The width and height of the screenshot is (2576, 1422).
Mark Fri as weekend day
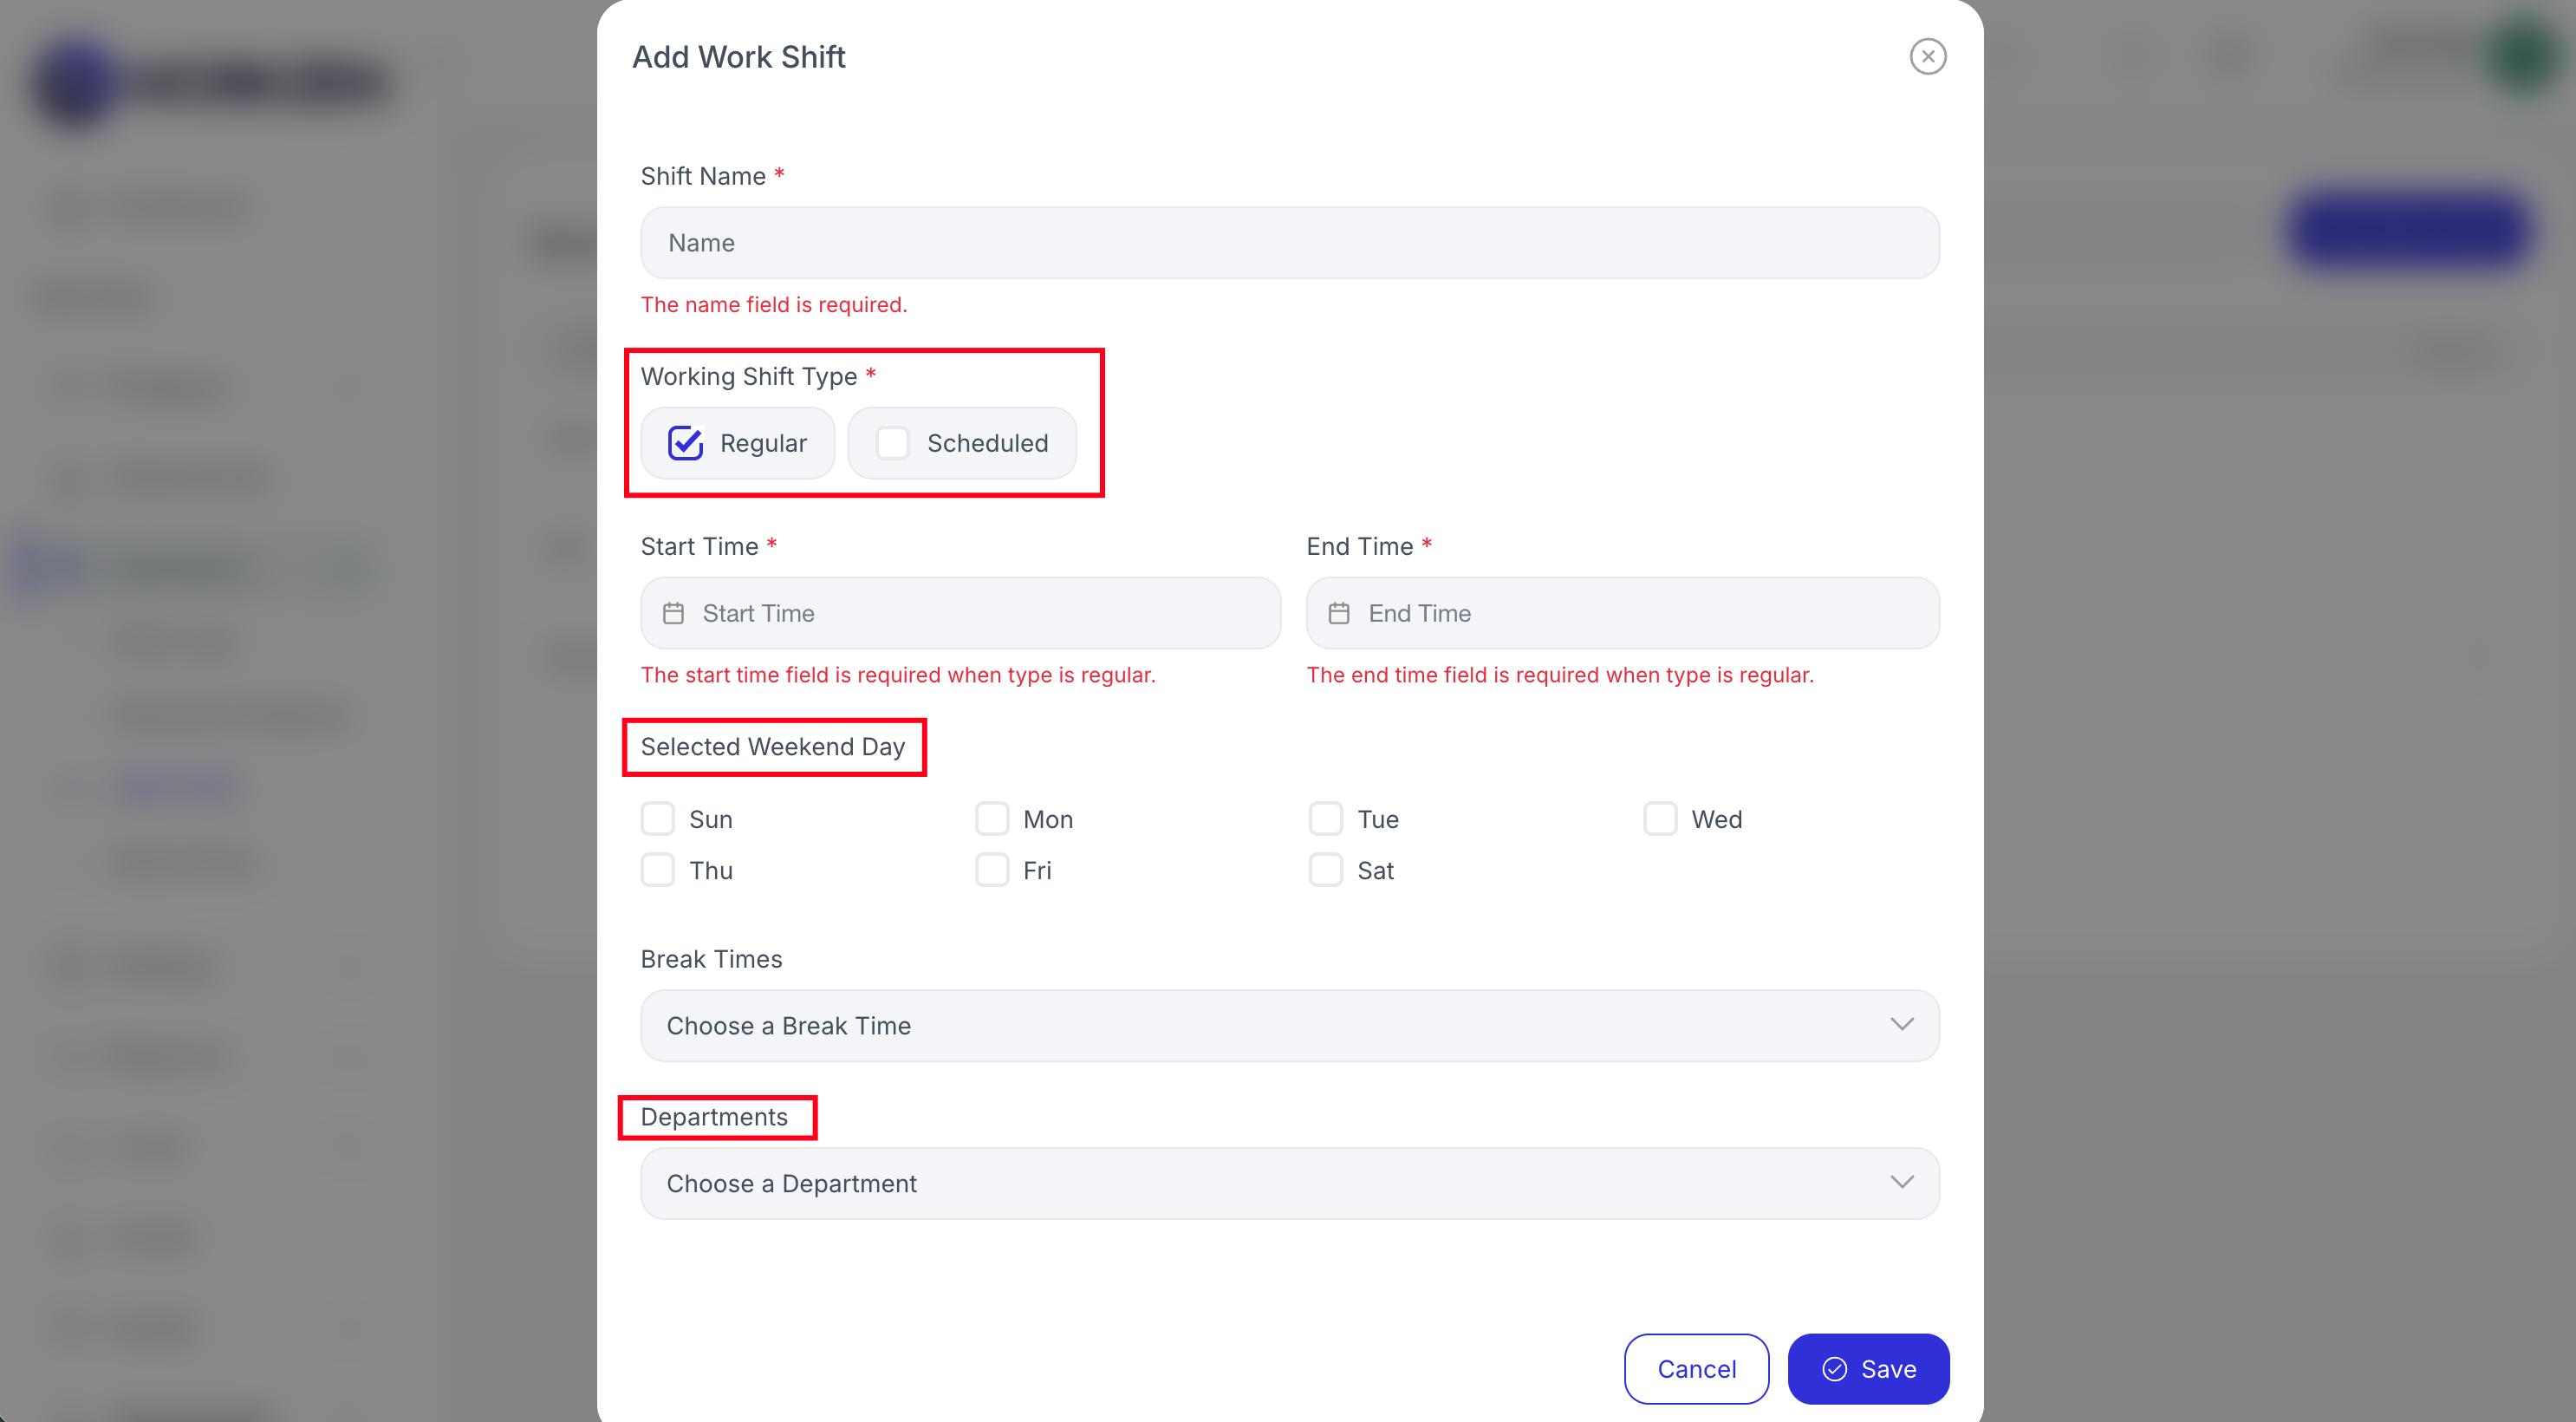coord(991,870)
